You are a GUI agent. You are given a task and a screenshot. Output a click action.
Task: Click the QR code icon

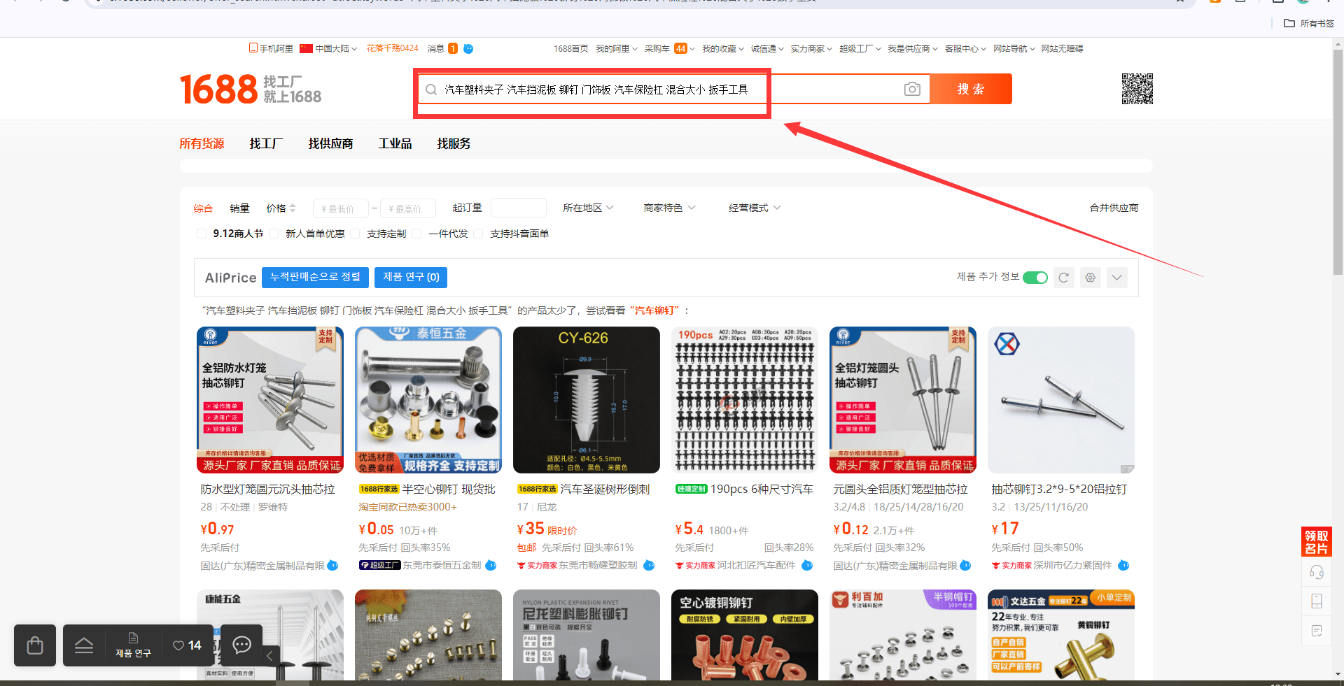(x=1137, y=89)
